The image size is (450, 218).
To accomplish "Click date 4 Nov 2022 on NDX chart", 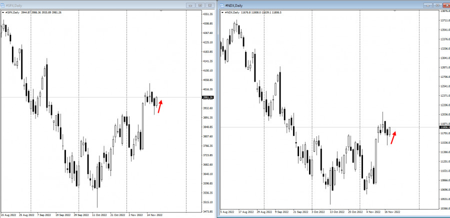I will [373, 212].
